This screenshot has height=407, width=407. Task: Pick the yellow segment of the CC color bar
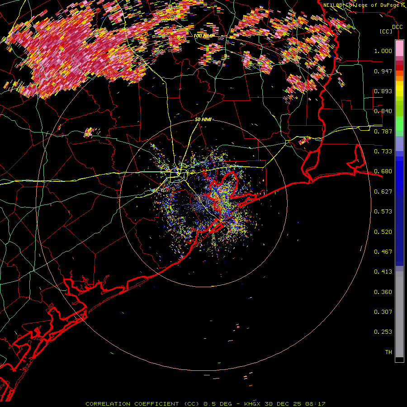[399, 89]
